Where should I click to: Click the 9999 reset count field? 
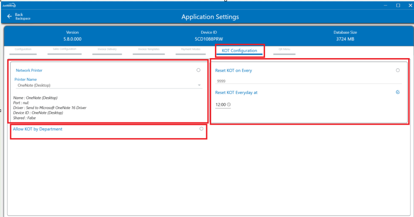(x=308, y=81)
